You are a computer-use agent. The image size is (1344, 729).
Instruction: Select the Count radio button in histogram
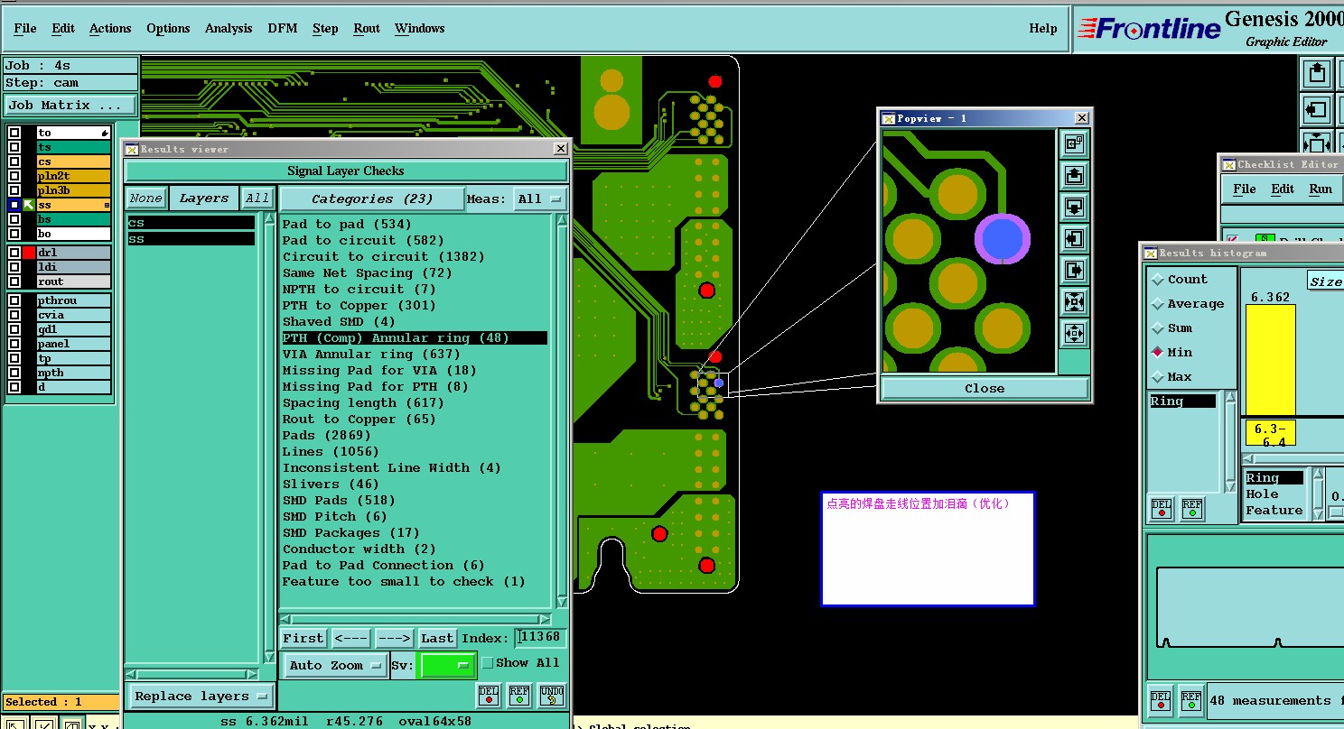coord(1157,280)
